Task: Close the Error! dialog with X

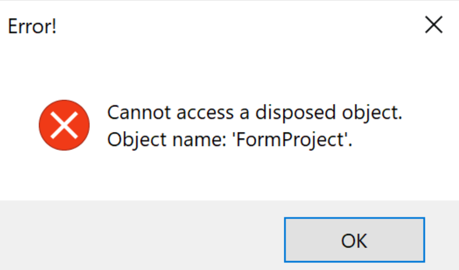Action: [433, 24]
